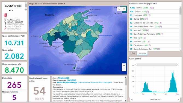Zoom in with the map plus button
This screenshot has width=183, height=103.
124,65
